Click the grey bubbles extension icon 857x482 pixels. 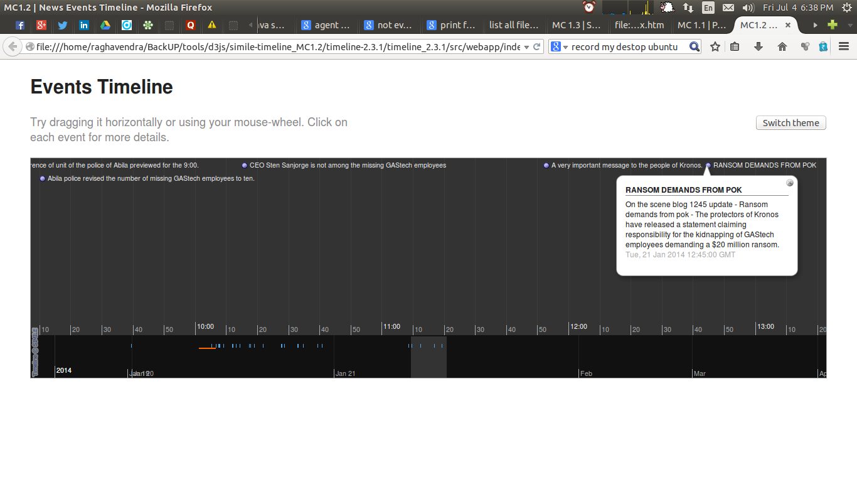click(x=805, y=46)
